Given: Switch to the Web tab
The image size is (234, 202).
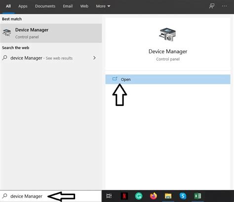Looking at the screenshot, I should (84, 6).
